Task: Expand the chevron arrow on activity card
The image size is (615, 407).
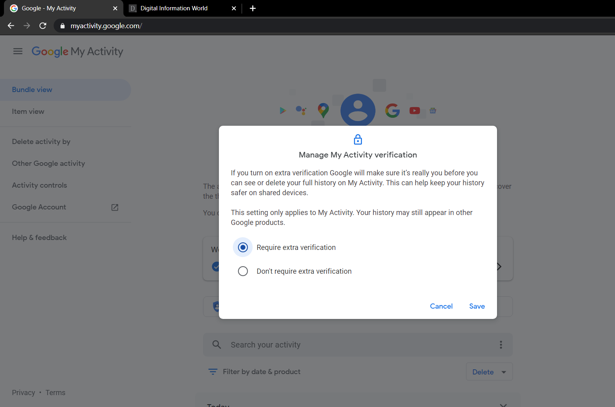Action: point(499,267)
